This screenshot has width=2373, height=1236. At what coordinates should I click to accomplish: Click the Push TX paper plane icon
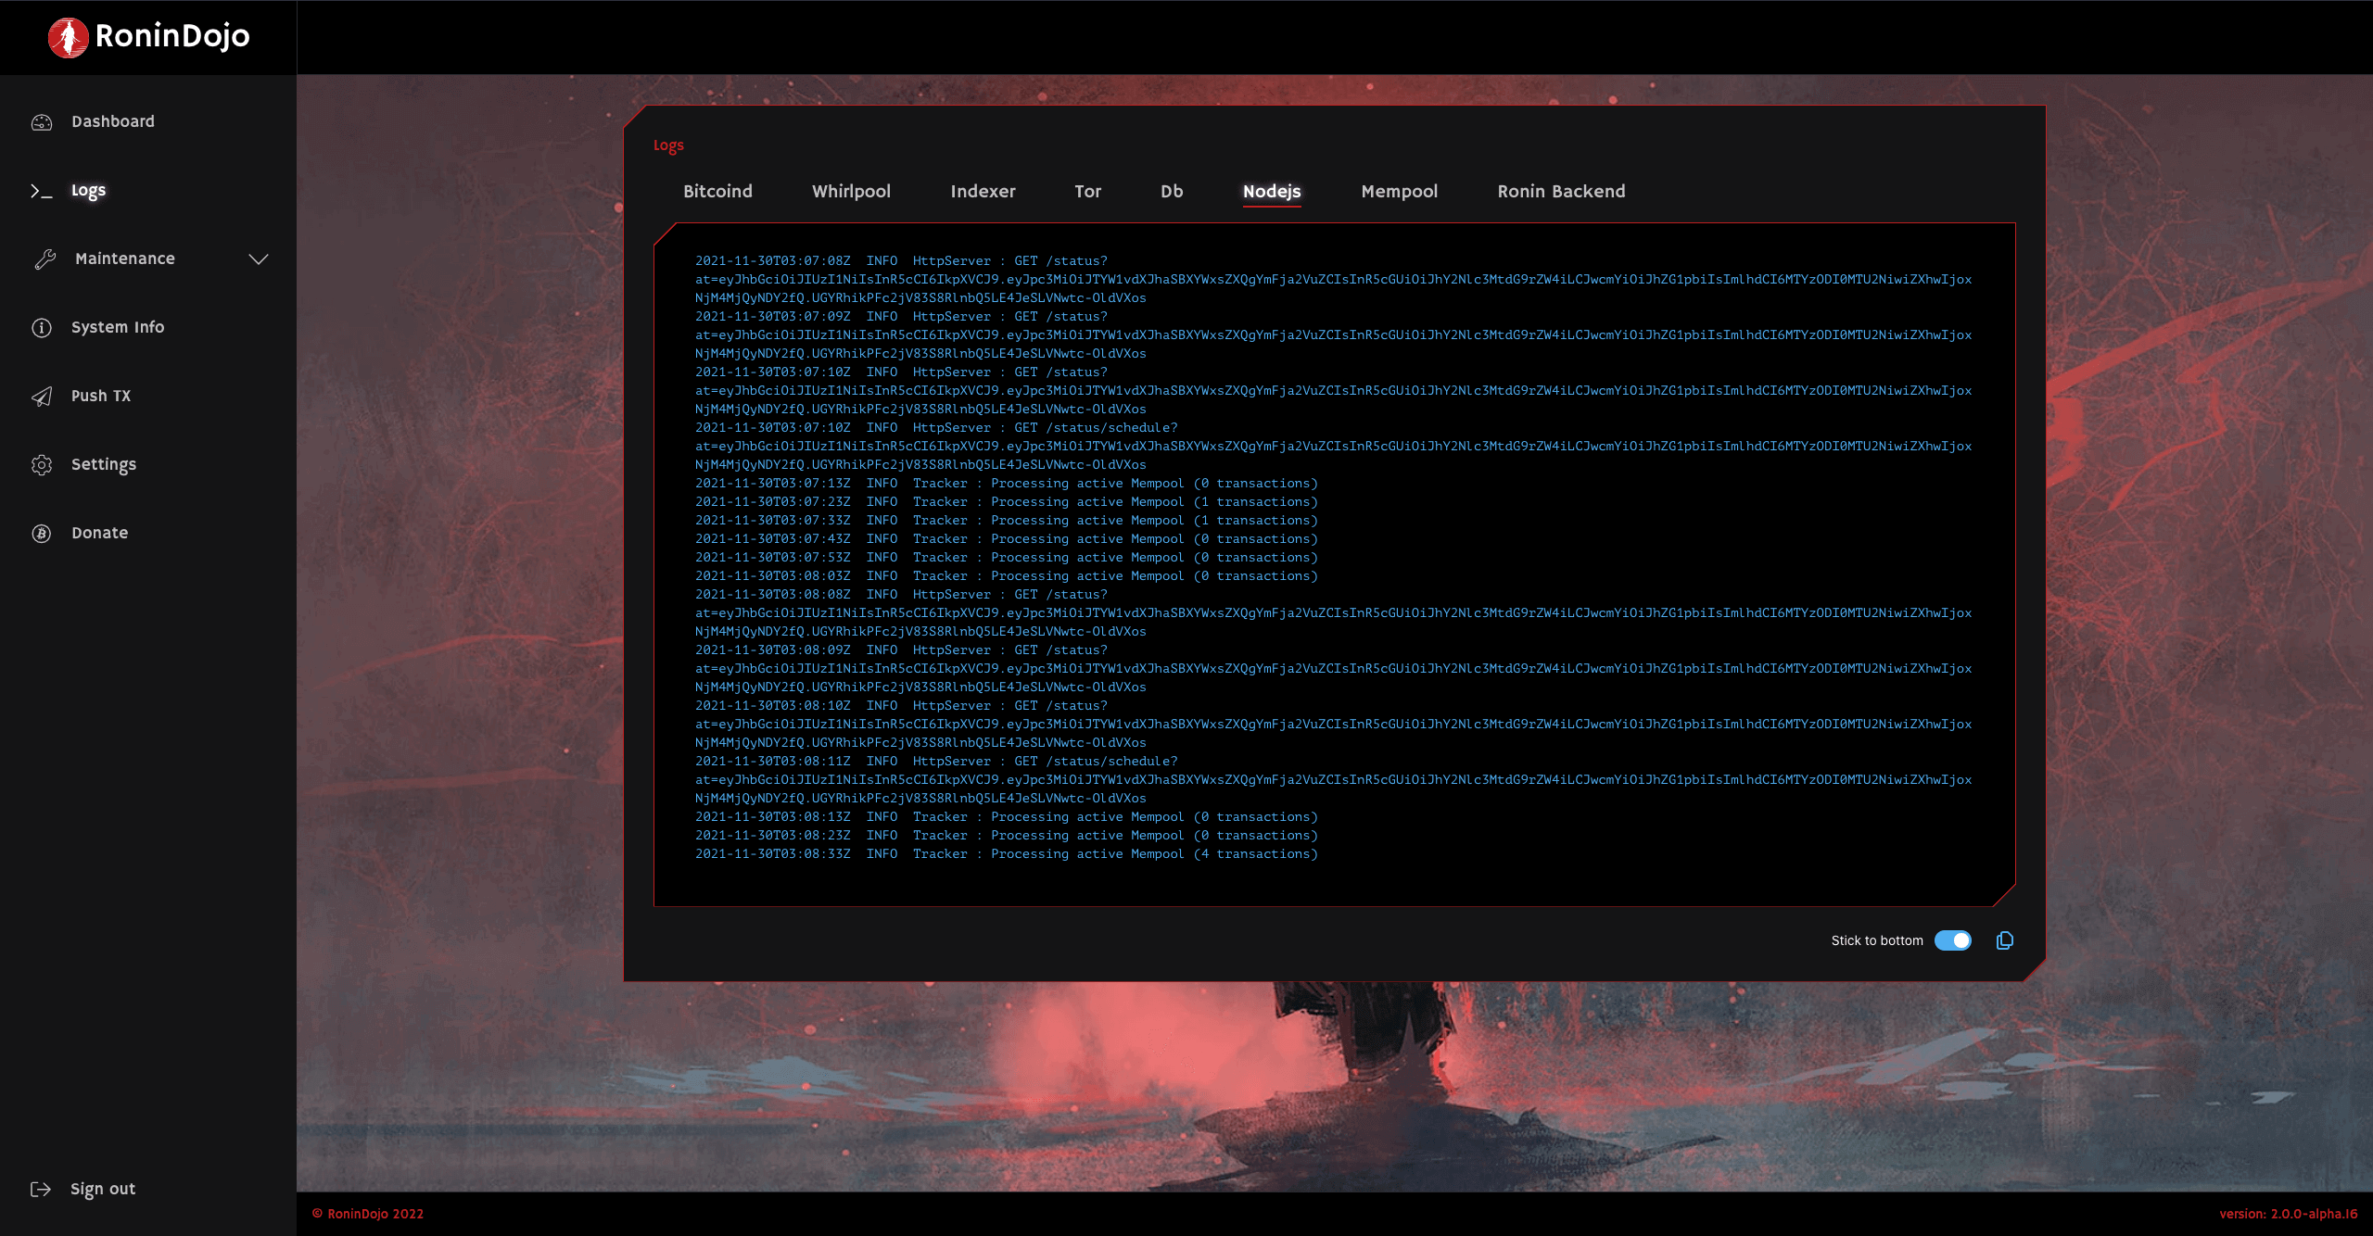[42, 397]
